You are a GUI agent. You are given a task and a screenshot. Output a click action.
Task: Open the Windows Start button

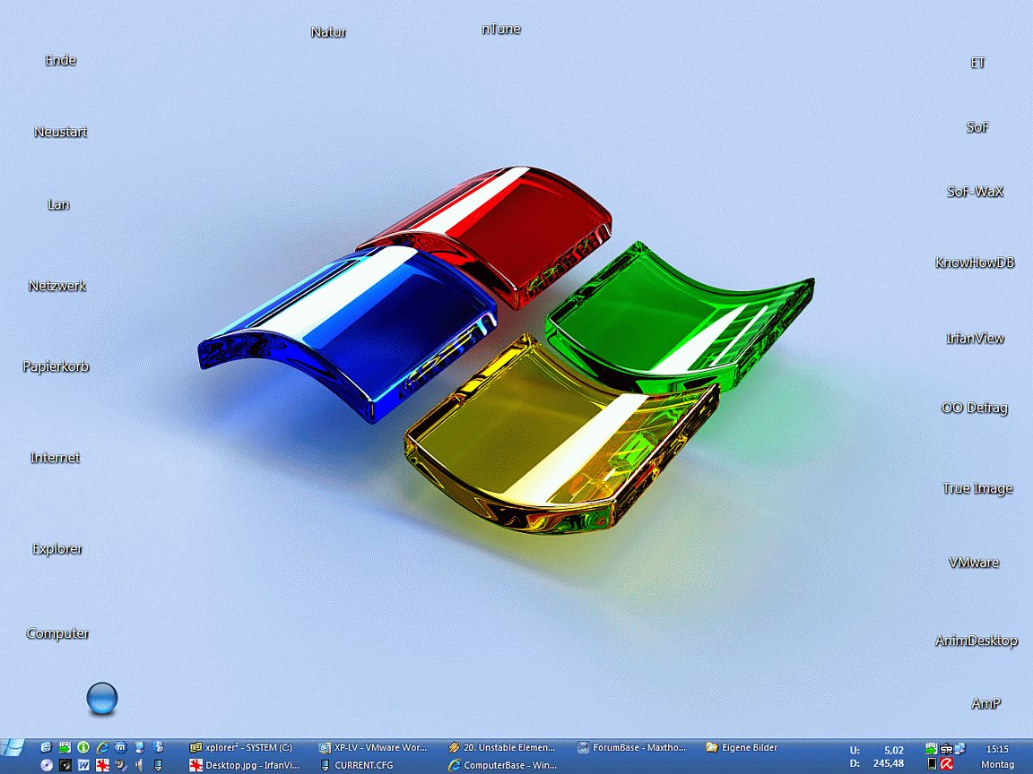[12, 748]
